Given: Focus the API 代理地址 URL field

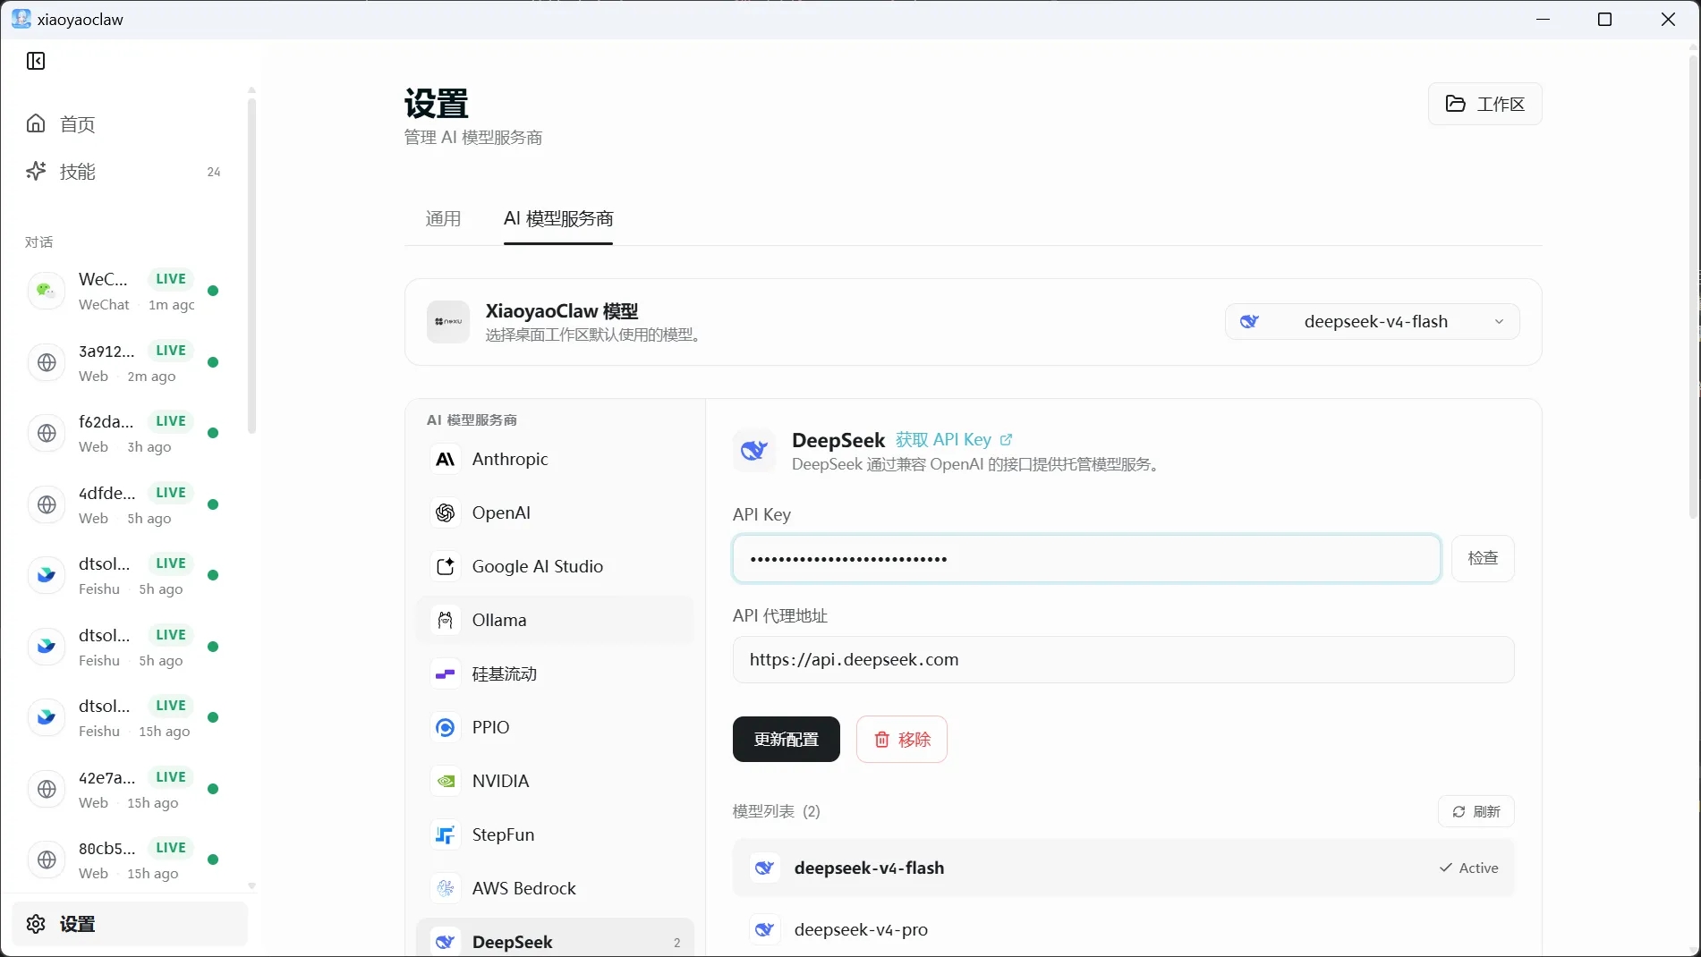Looking at the screenshot, I should (x=1123, y=659).
